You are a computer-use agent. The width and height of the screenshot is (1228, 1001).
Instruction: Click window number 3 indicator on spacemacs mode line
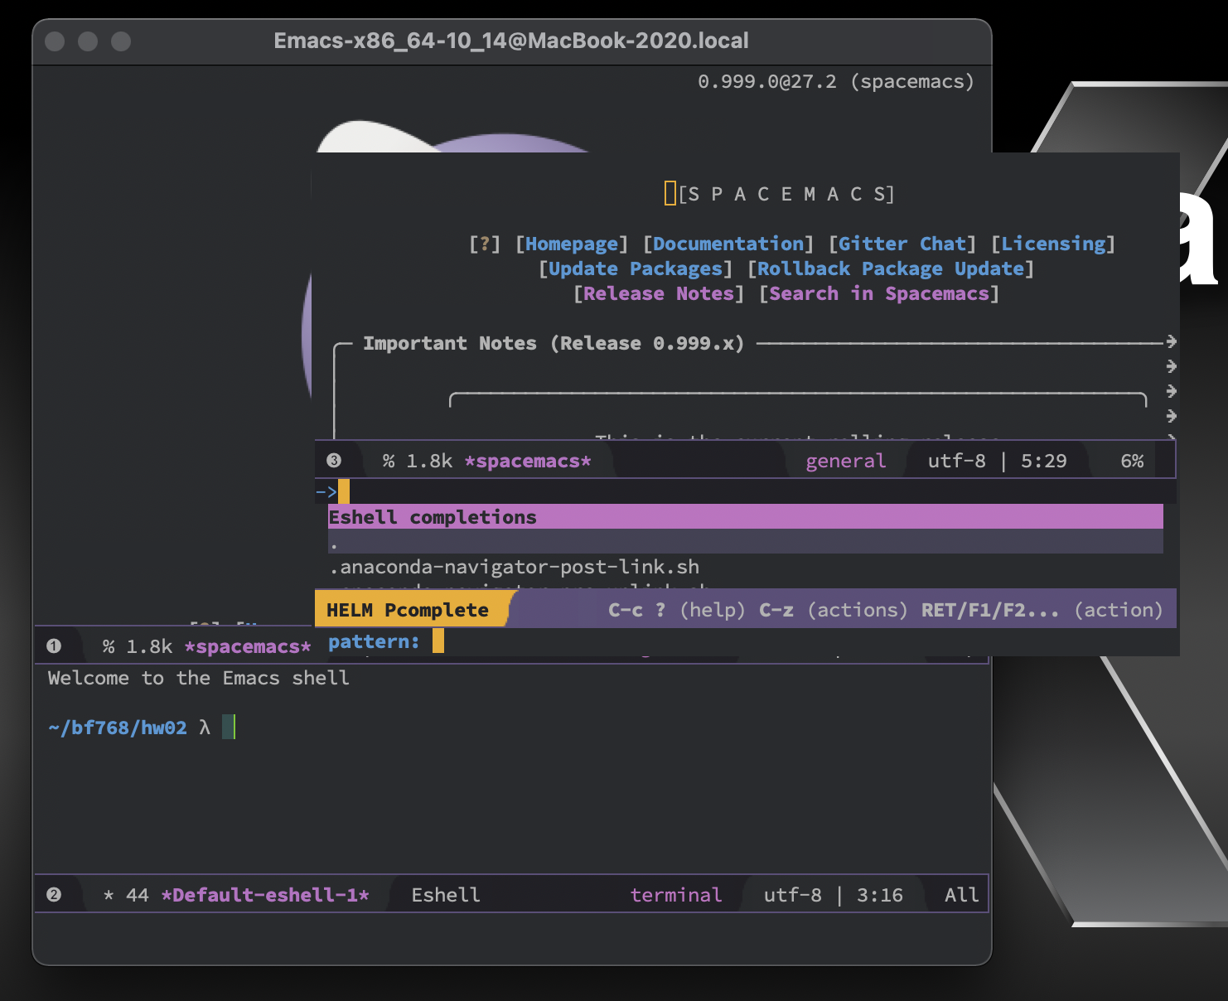[x=335, y=460]
